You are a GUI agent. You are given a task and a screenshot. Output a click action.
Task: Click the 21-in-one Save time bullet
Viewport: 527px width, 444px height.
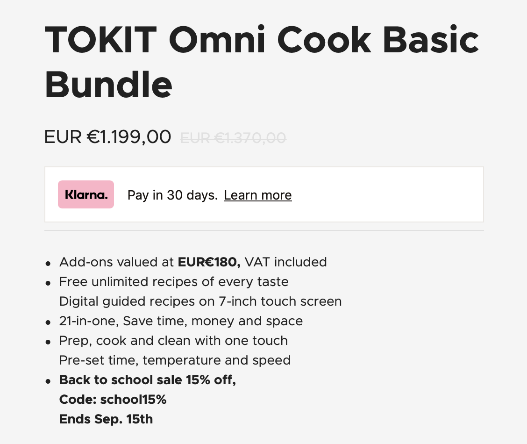[181, 321]
